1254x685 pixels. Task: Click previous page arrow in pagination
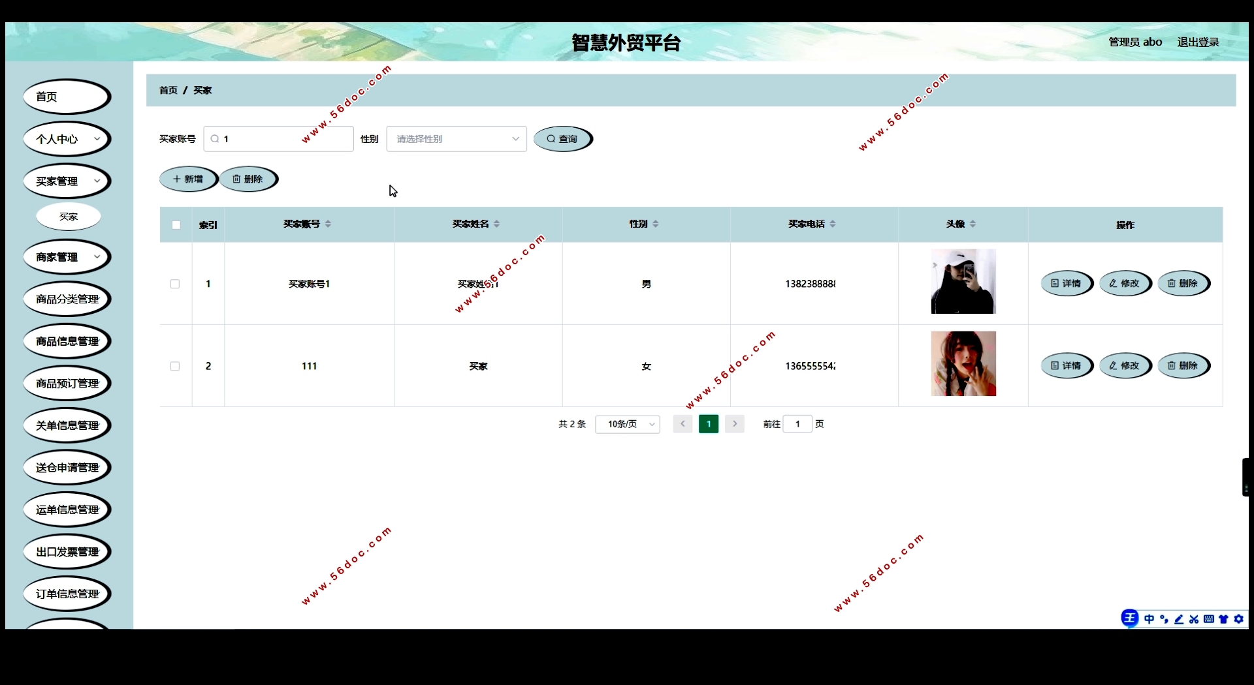(x=683, y=424)
